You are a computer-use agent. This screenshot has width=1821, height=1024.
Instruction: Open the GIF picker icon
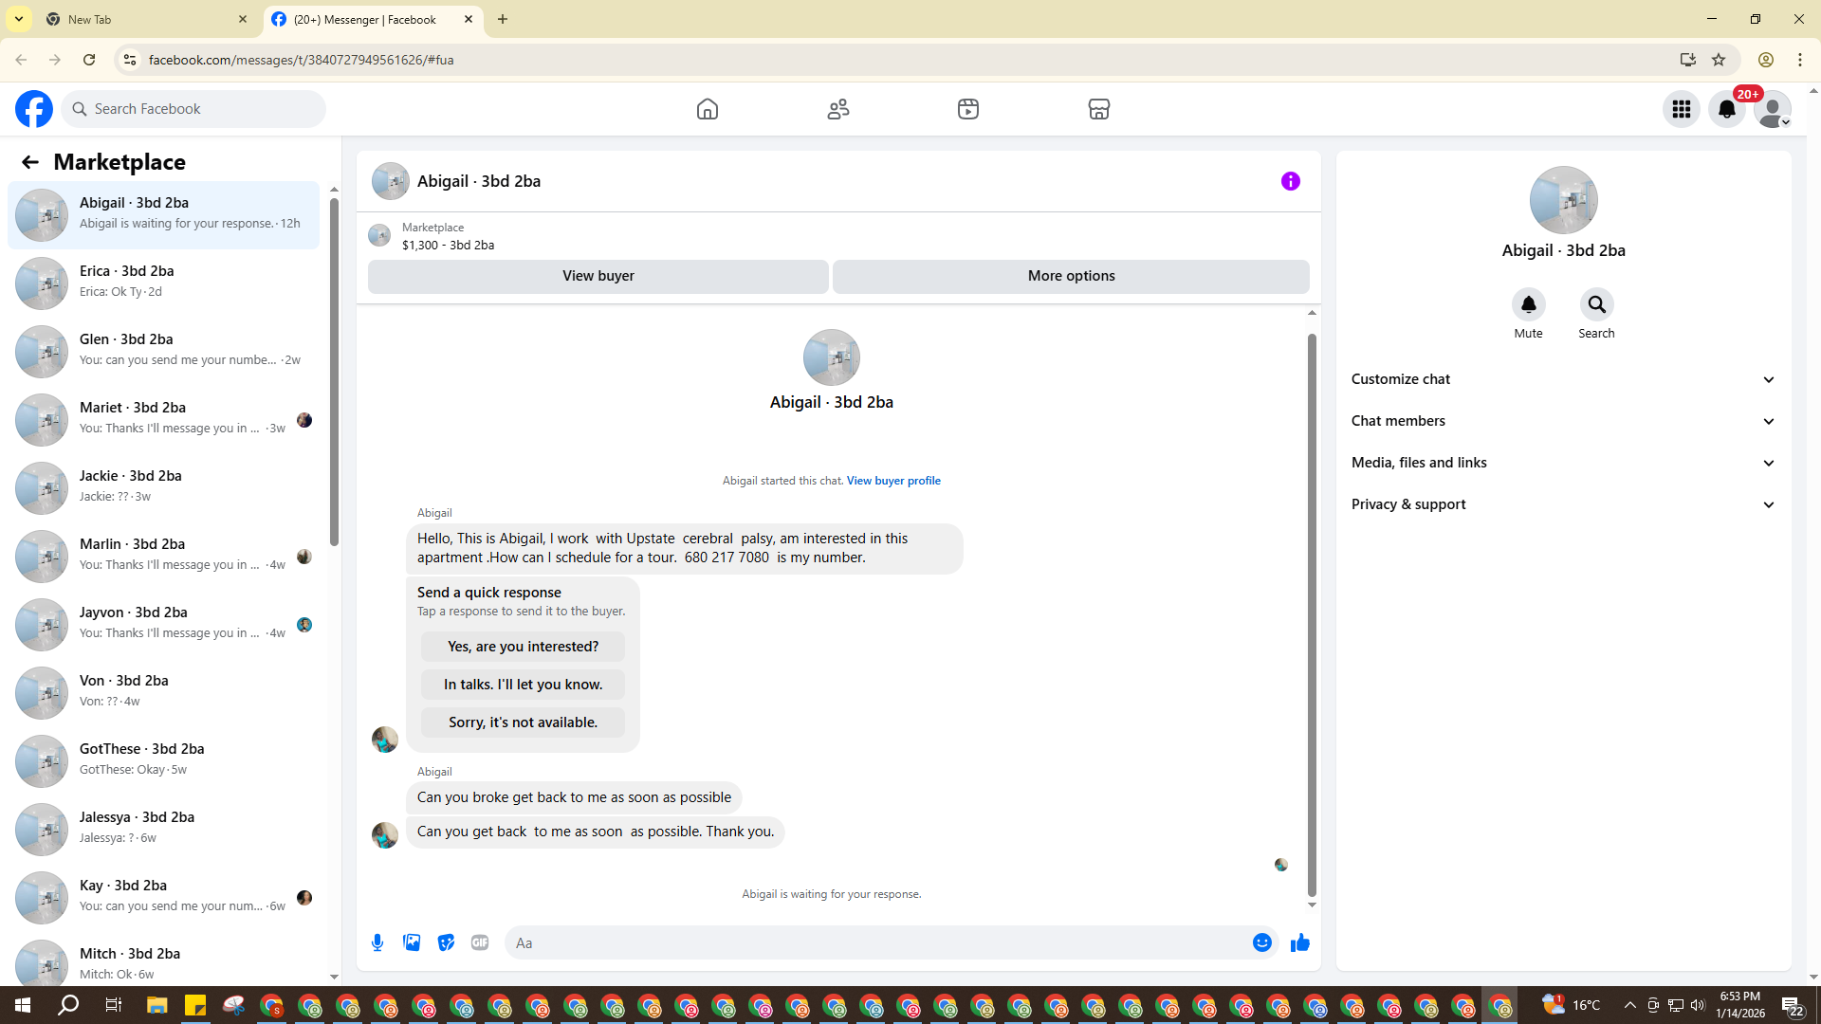pos(480,942)
